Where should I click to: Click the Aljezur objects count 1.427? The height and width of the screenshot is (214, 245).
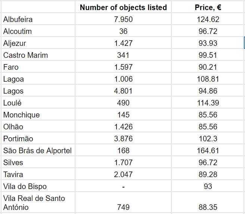tap(123, 43)
